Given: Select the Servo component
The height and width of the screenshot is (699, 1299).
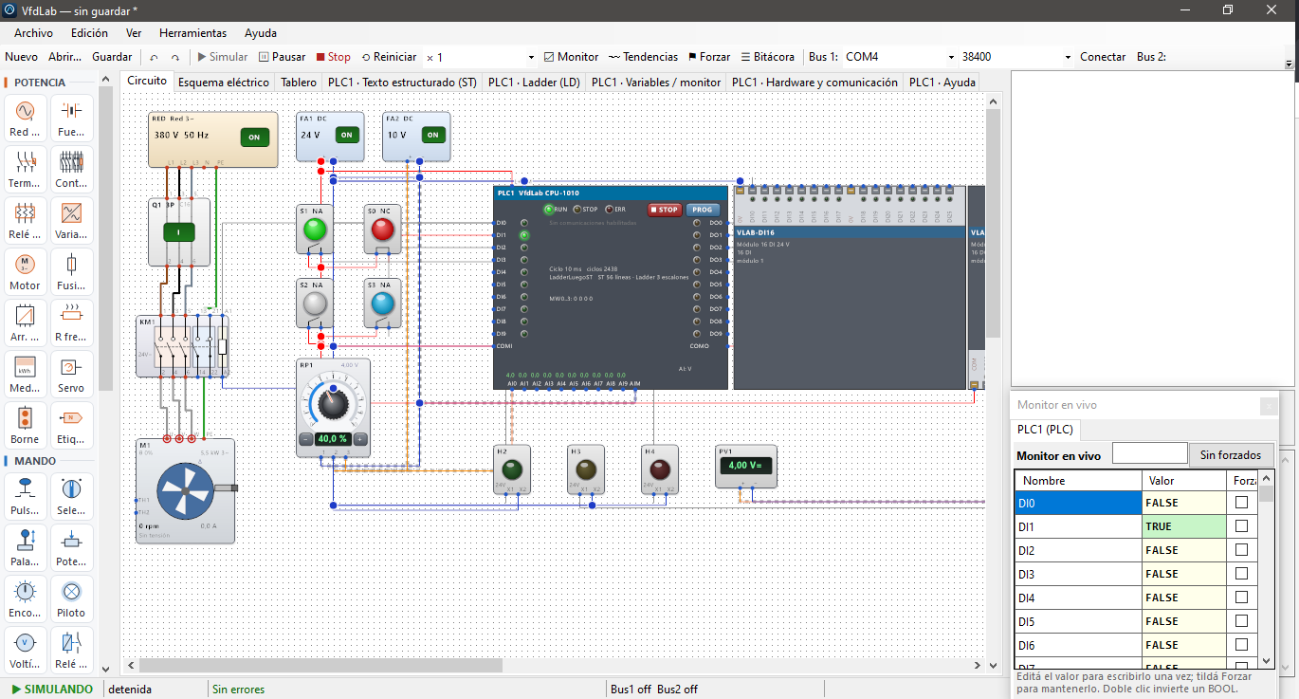Looking at the screenshot, I should click(71, 374).
